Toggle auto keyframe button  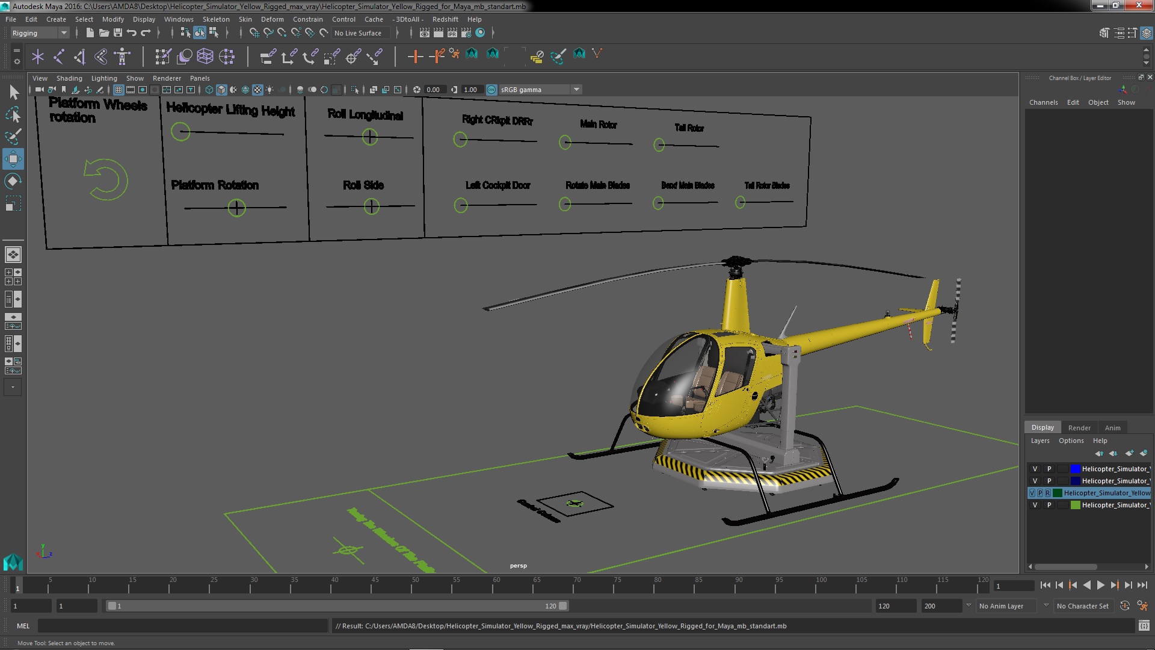[x=1124, y=606]
